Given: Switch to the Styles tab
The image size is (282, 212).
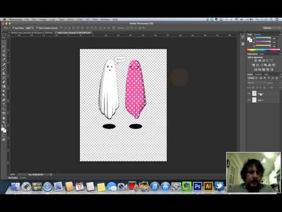Looking at the screenshot, I should click(x=262, y=54).
